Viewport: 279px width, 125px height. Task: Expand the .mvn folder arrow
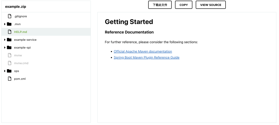point(5,24)
